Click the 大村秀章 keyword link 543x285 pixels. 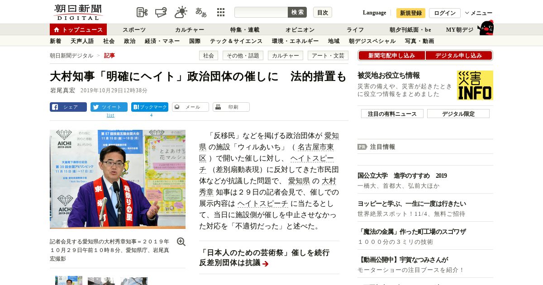coord(268,186)
